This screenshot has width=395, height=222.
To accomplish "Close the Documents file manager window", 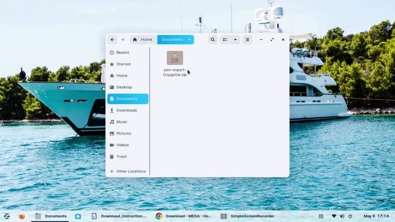I will click(x=283, y=39).
